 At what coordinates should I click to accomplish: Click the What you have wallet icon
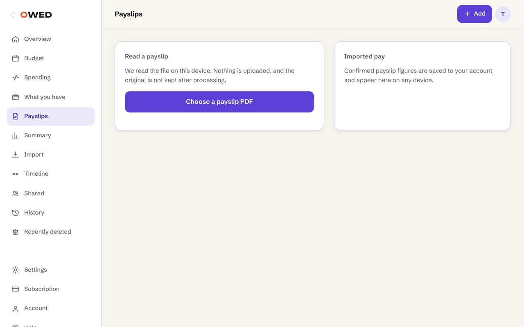(x=16, y=97)
